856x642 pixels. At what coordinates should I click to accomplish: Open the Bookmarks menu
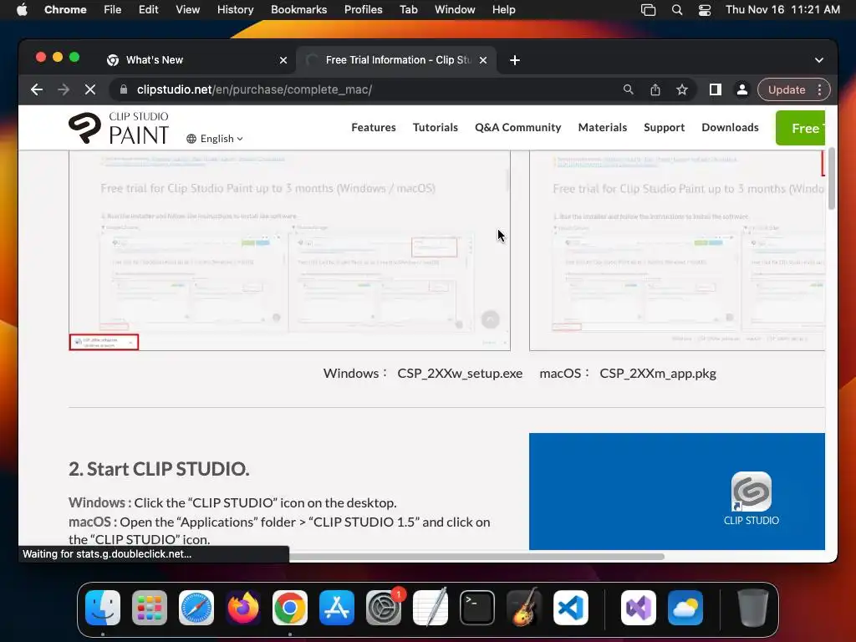coord(298,9)
